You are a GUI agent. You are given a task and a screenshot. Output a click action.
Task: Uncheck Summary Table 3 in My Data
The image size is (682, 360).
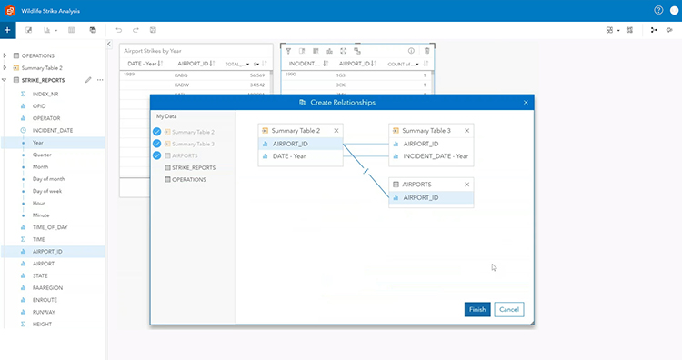tap(157, 144)
